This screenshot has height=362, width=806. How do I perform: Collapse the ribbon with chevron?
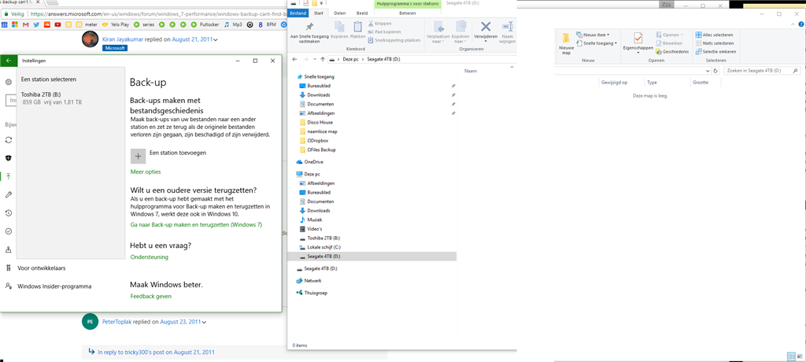tap(792, 24)
